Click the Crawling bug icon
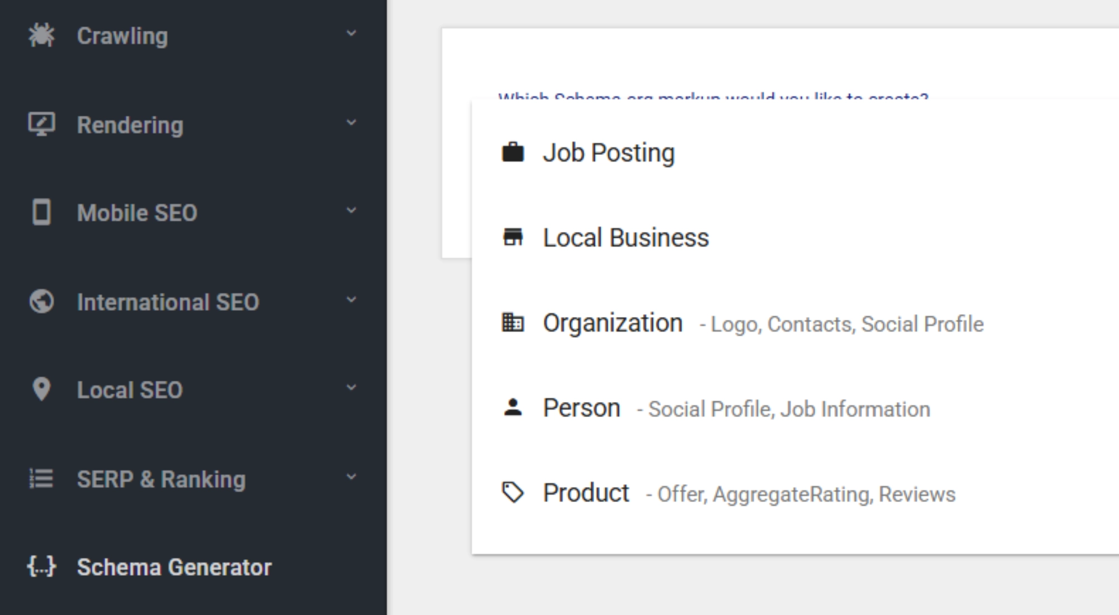Image resolution: width=1119 pixels, height=615 pixels. [x=42, y=35]
